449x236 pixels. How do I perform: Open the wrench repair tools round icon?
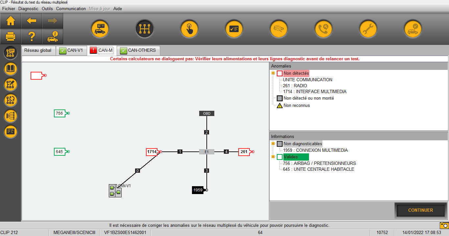[368, 29]
